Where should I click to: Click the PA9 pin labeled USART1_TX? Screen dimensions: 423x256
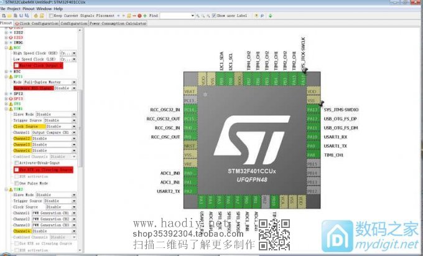[314, 145]
